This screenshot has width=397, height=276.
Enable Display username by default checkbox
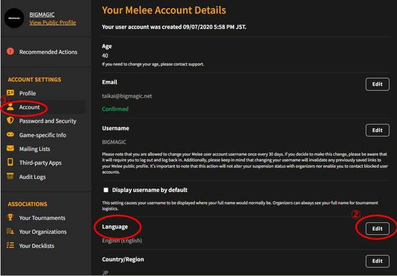pyautogui.click(x=106, y=190)
